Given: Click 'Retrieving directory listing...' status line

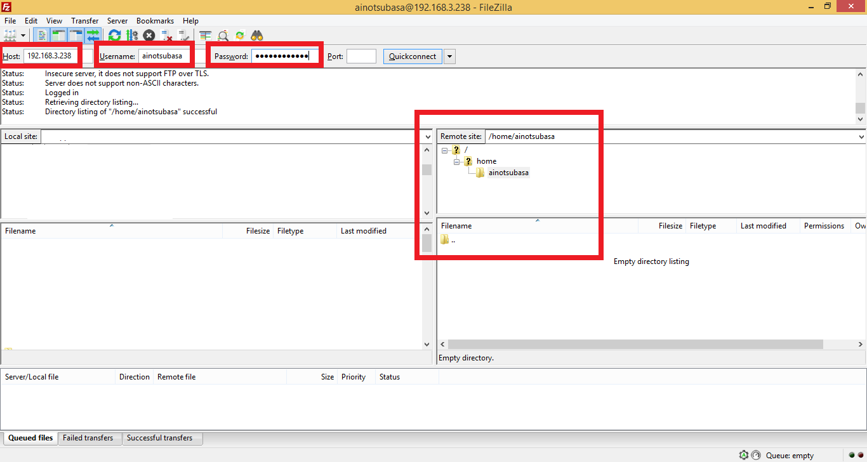Looking at the screenshot, I should pyautogui.click(x=91, y=102).
